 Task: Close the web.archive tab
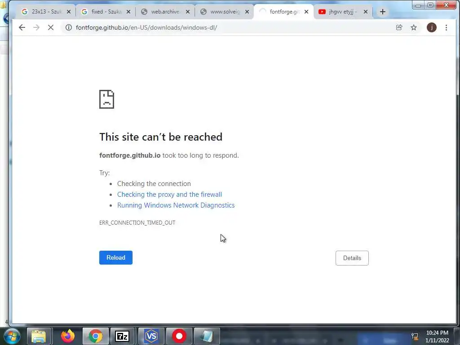pos(188,12)
